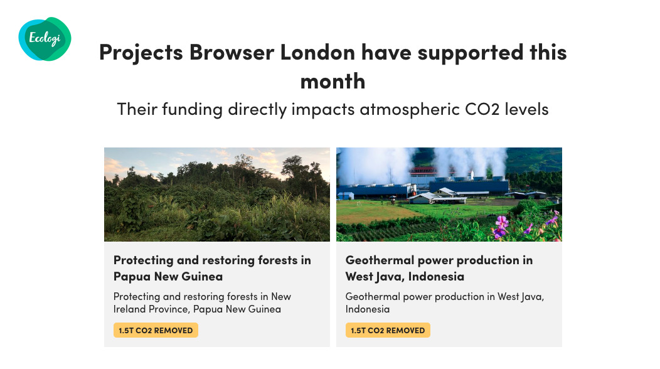Click the New Ireland Province description text

coord(202,303)
